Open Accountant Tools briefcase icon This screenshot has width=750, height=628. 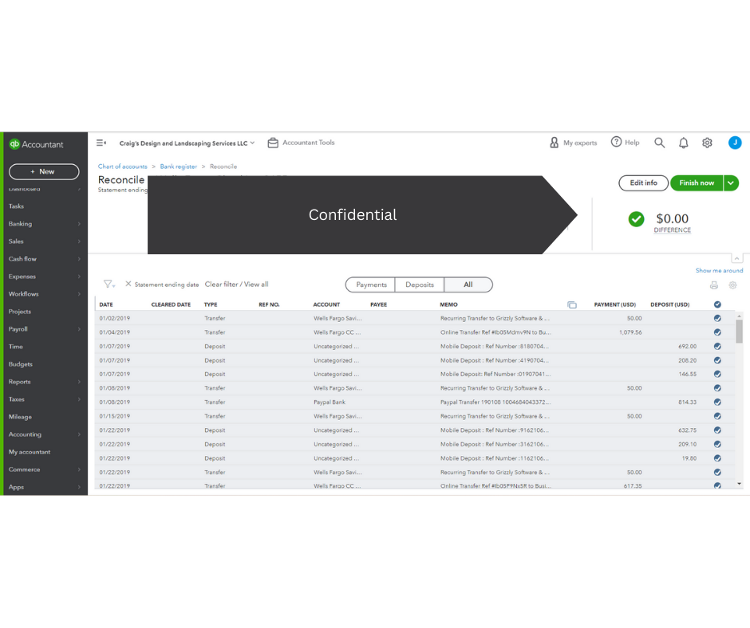click(x=273, y=143)
